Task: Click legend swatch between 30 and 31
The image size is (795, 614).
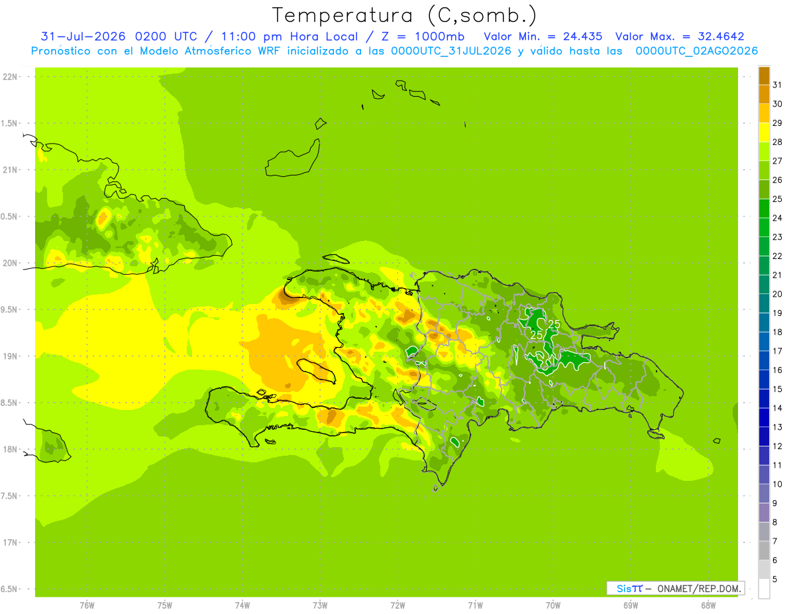Action: click(764, 94)
